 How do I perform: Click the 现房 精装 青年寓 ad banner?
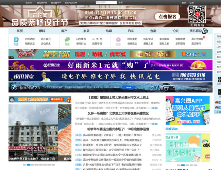[x=111, y=54]
